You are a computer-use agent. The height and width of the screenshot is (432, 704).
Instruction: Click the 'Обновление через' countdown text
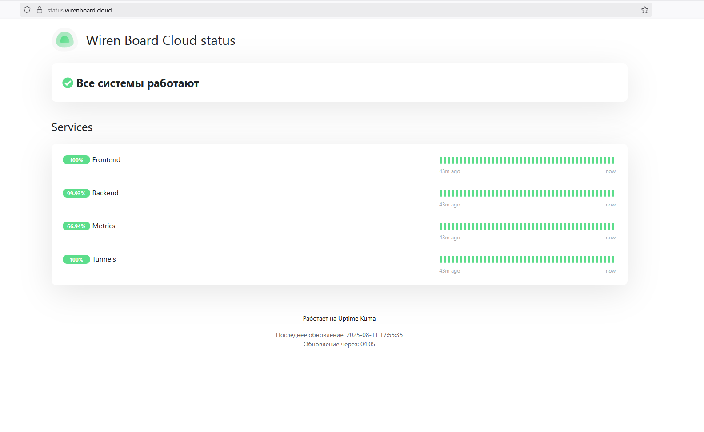[x=339, y=344]
